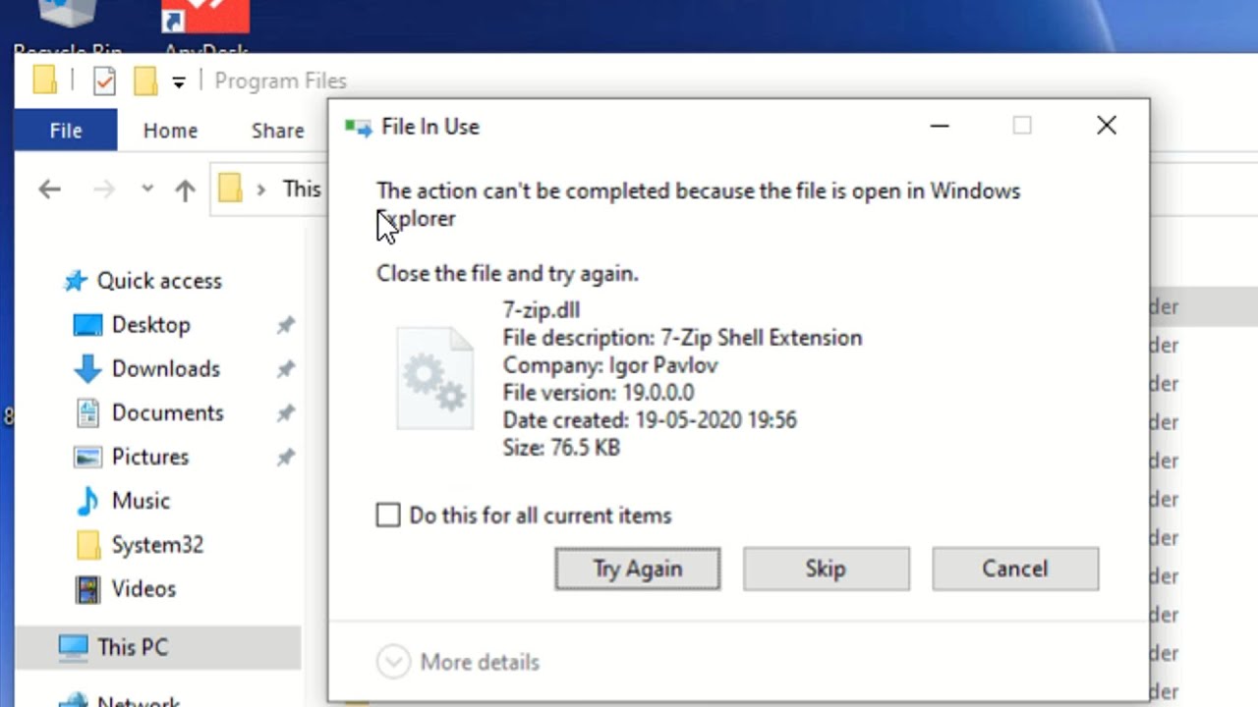This screenshot has width=1258, height=707.
Task: Open the Videos filmstrip icon
Action: pos(87,589)
